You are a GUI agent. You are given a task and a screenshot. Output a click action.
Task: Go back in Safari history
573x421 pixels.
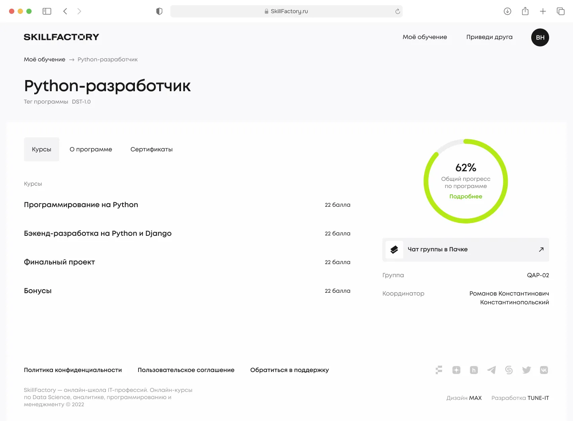65,11
